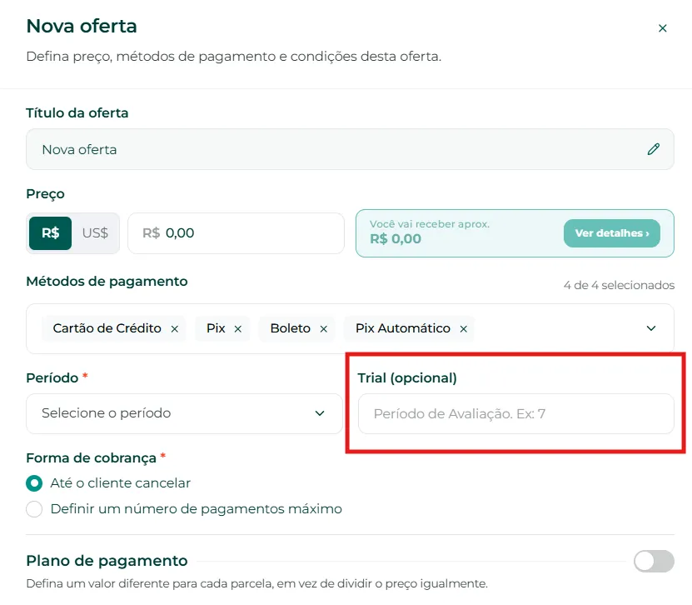Expand the payment methods dropdown chevron
692x605 pixels.
[651, 328]
